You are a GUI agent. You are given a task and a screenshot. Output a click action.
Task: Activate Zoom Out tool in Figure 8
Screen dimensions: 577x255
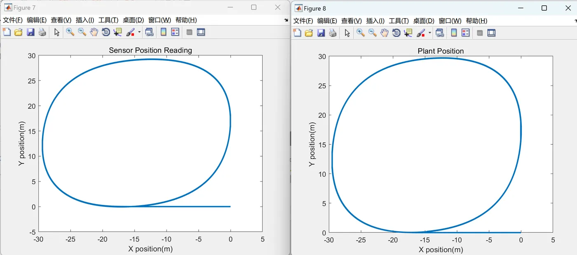[x=373, y=33]
